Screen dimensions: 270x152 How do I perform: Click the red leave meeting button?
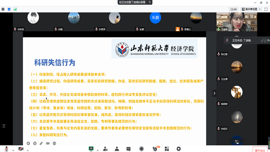pos(260,150)
